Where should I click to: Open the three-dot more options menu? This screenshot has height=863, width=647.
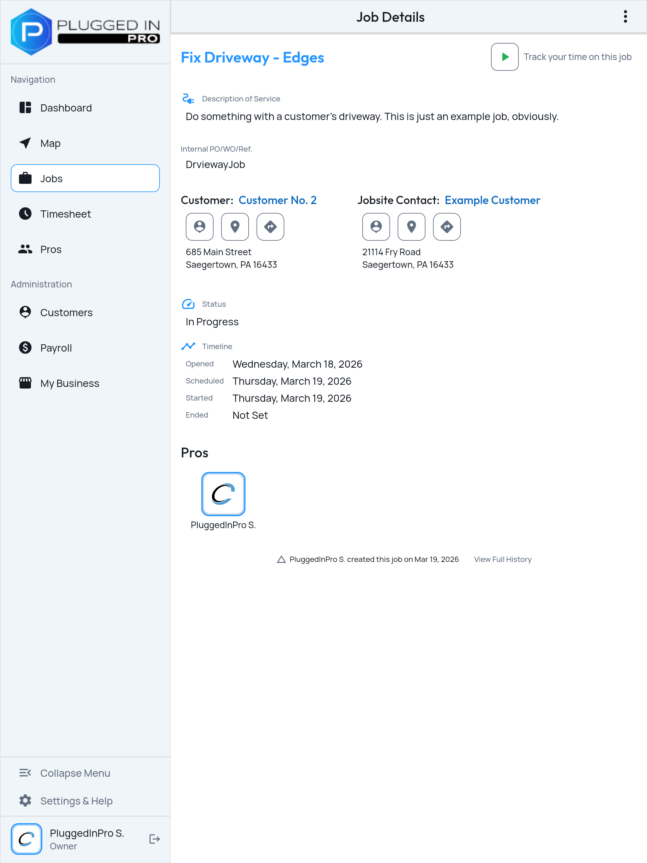[625, 17]
